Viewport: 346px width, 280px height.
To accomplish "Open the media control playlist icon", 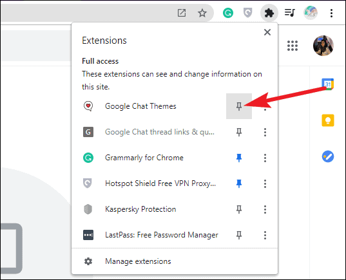I will 290,13.
